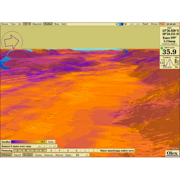Toggle the Fullskjerm option
This screenshot has width=180, height=180.
6,155
